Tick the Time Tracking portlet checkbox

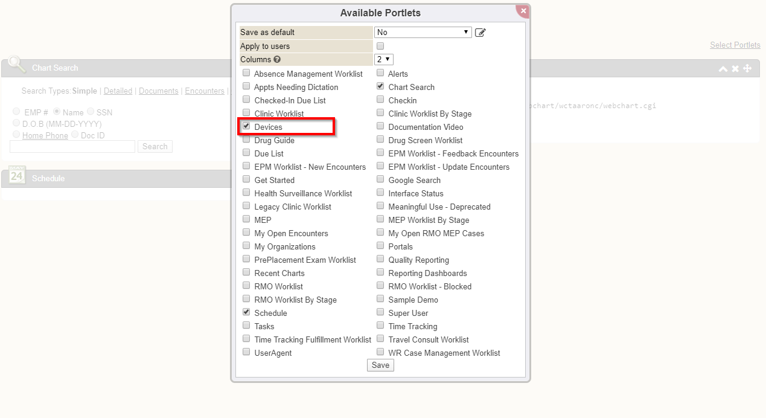[380, 326]
